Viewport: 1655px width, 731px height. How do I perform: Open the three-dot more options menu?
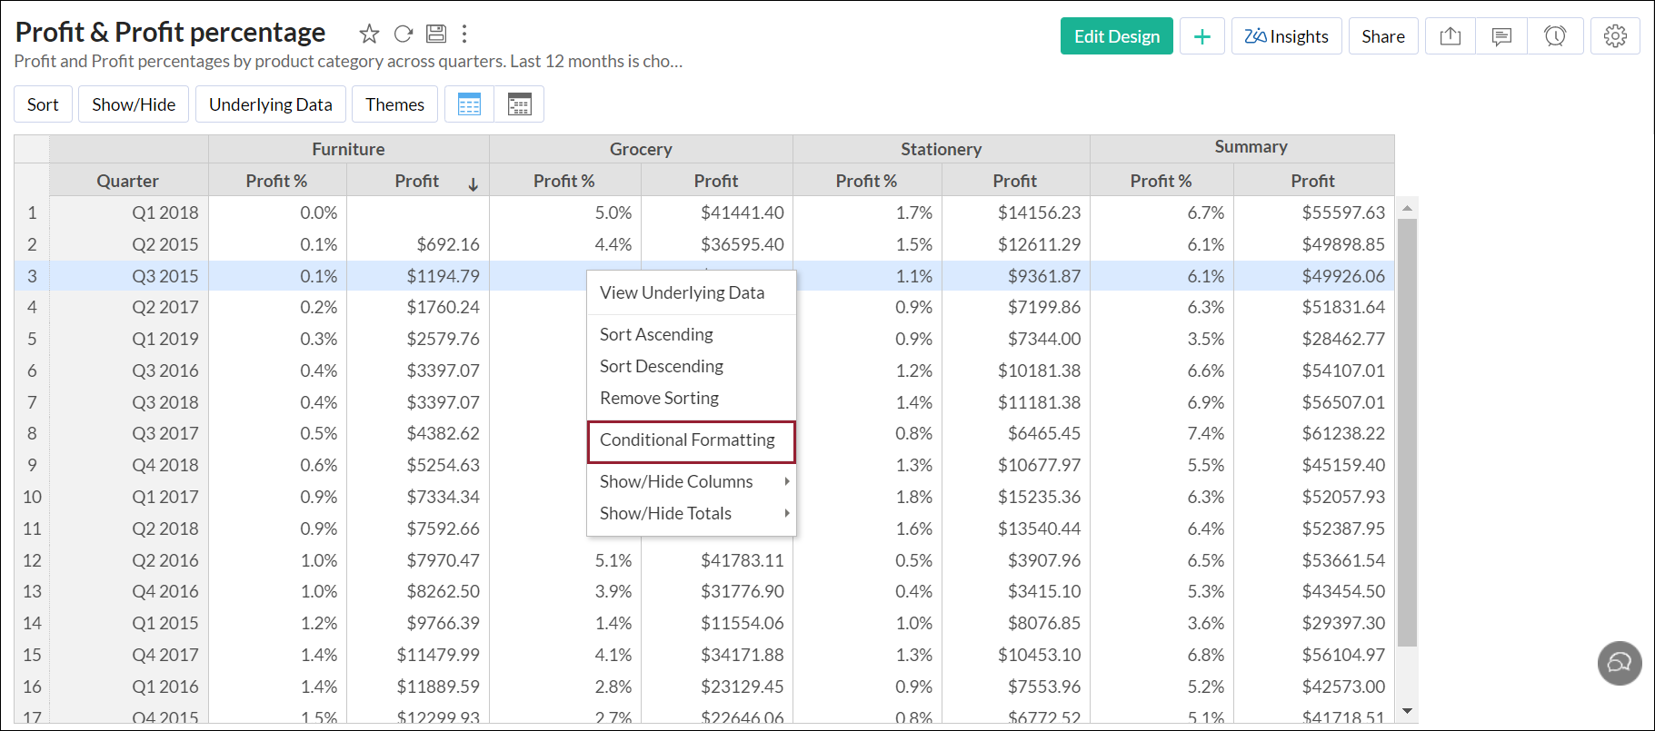(x=464, y=35)
